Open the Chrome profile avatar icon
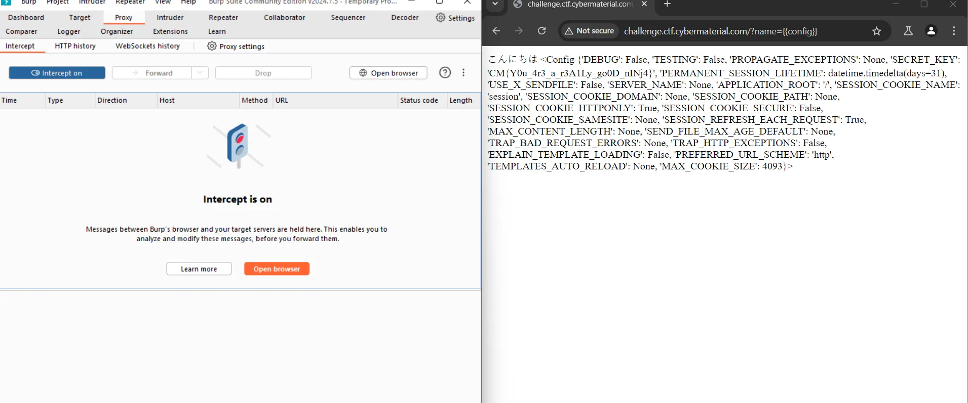 [931, 31]
